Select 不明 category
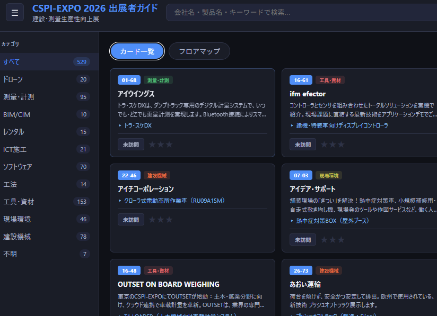This screenshot has height=316, width=437. coord(49,254)
